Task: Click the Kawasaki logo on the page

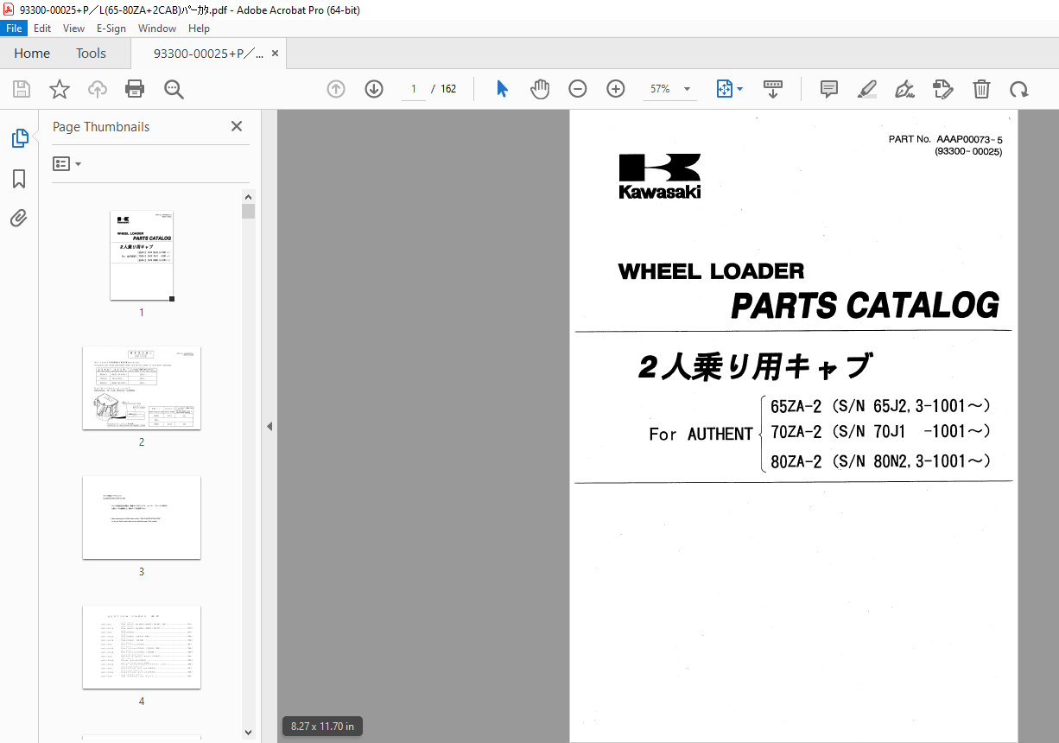Action: coord(660,176)
